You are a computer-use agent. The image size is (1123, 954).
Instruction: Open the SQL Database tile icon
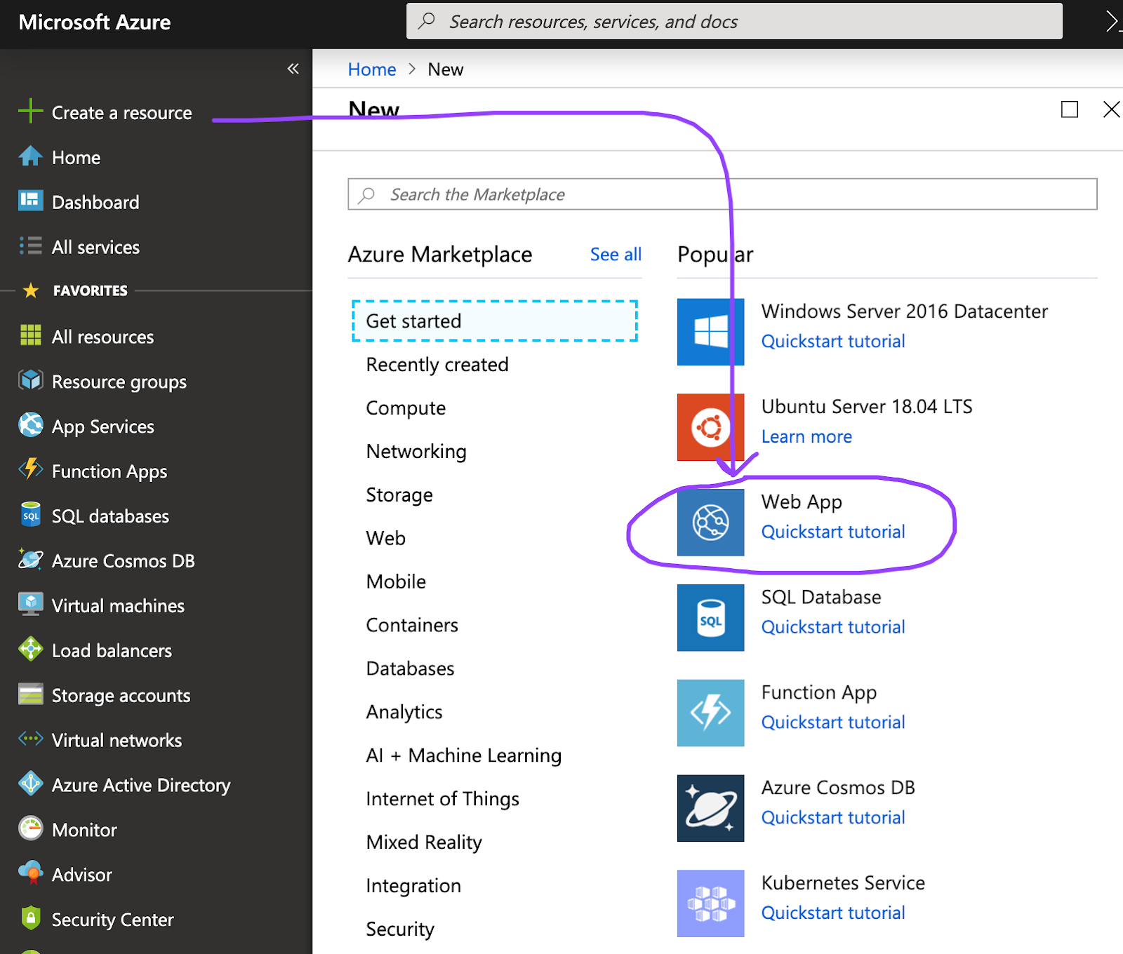pos(710,617)
